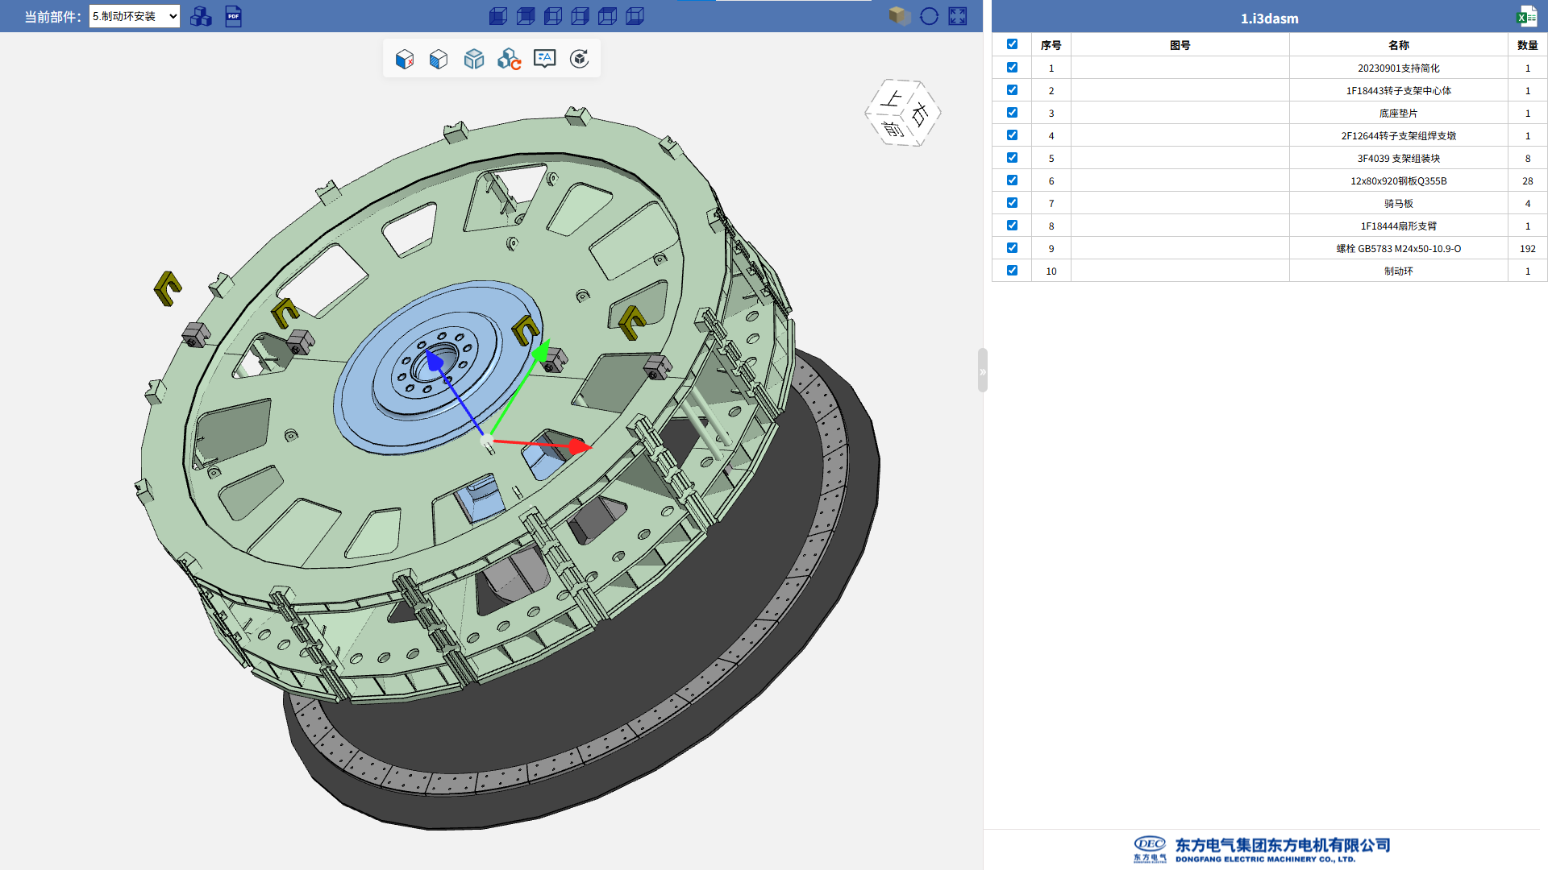Uncheck row 8 1F18444扇形支臂 checkbox
This screenshot has width=1548, height=870.
(1012, 226)
